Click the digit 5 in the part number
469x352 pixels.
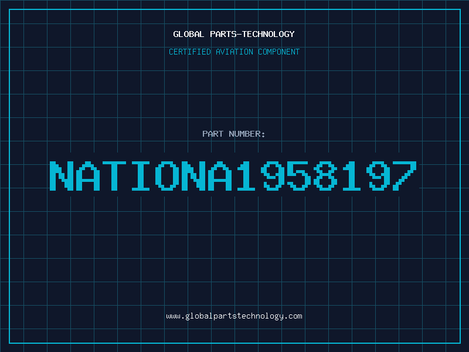(298, 176)
